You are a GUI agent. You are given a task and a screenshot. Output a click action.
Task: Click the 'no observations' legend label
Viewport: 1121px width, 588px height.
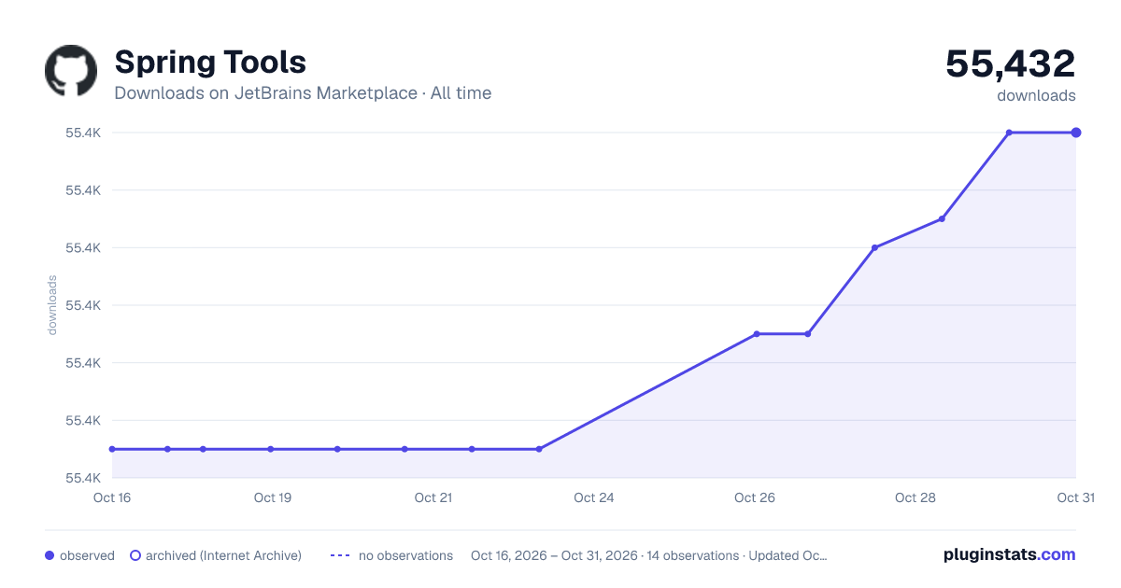(x=405, y=555)
